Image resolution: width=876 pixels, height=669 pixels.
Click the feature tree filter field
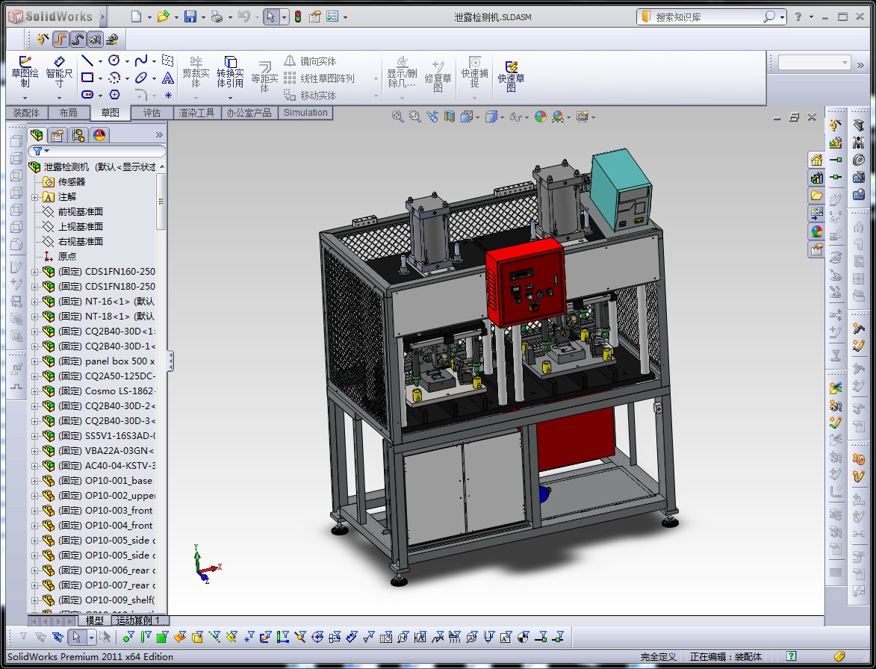(96, 151)
